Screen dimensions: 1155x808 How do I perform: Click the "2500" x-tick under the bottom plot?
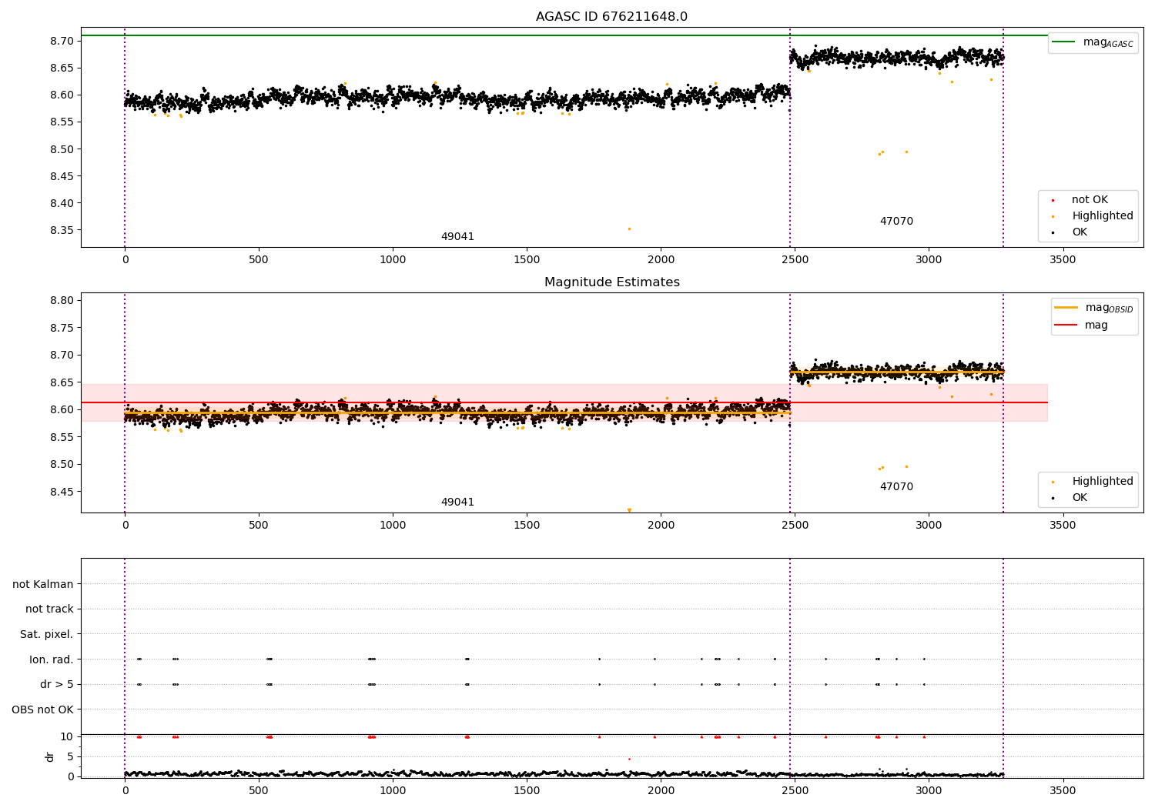[795, 791]
